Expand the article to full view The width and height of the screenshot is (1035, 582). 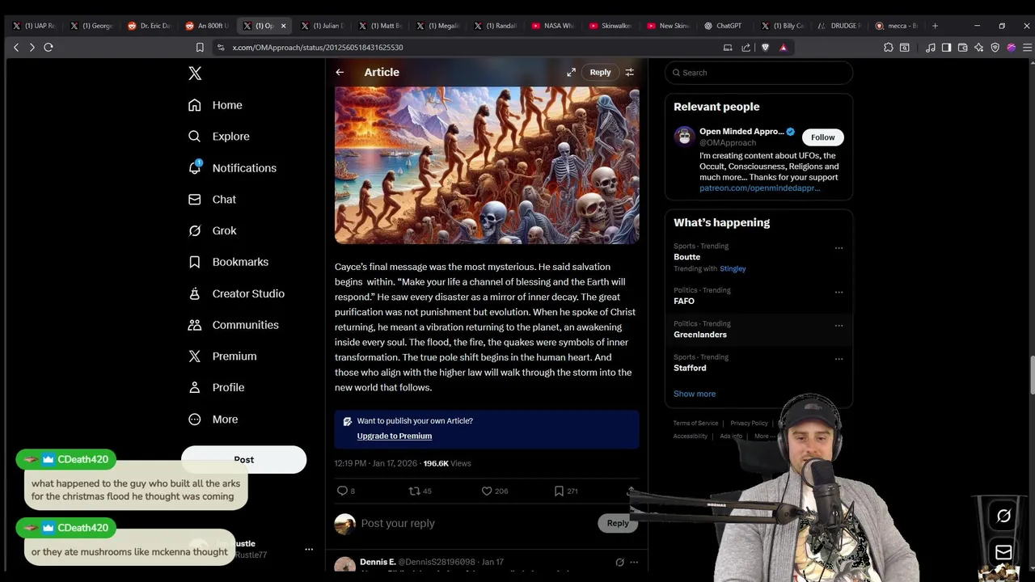[571, 72]
